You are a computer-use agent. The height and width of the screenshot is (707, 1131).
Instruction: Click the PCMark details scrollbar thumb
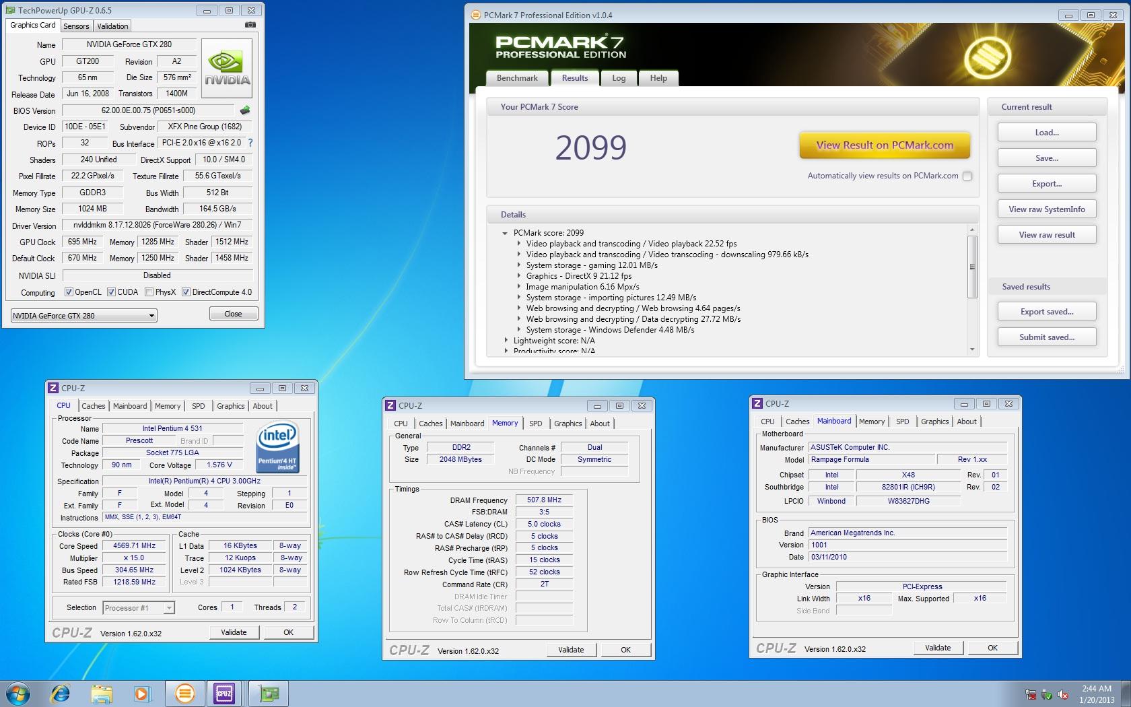tap(971, 267)
